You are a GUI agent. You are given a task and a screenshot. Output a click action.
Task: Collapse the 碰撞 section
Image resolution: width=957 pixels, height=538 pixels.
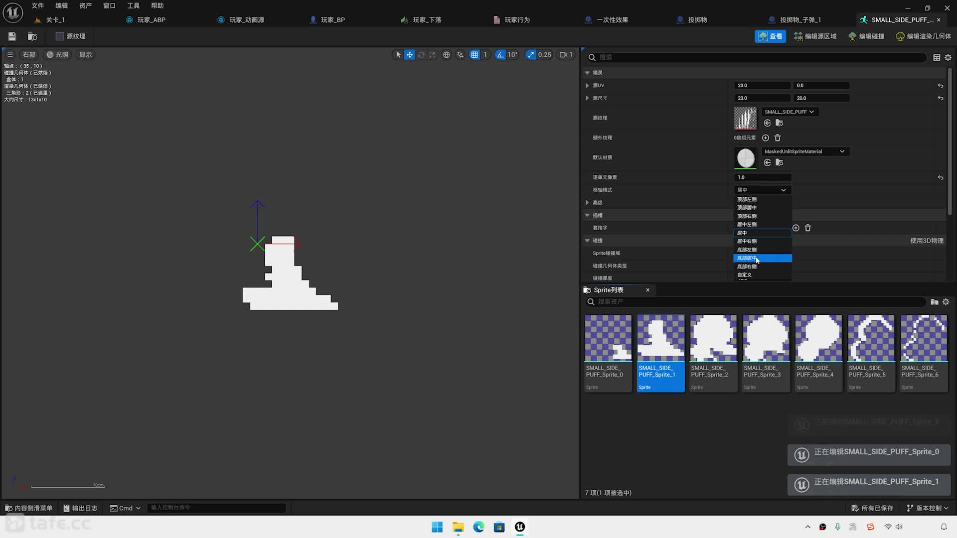(x=587, y=241)
